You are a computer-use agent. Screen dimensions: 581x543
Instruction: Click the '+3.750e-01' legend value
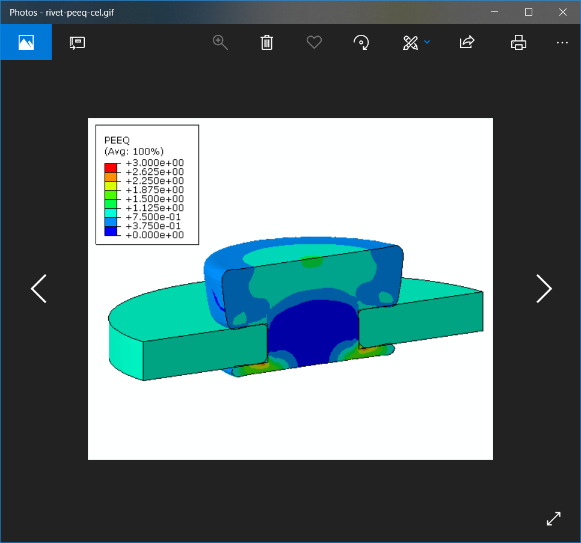pyautogui.click(x=153, y=226)
